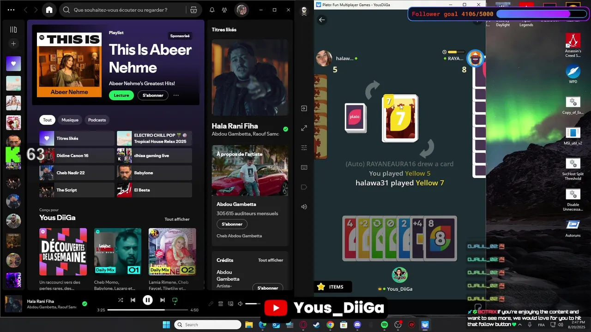
Task: Select the Musique filter chip
Action: point(70,120)
